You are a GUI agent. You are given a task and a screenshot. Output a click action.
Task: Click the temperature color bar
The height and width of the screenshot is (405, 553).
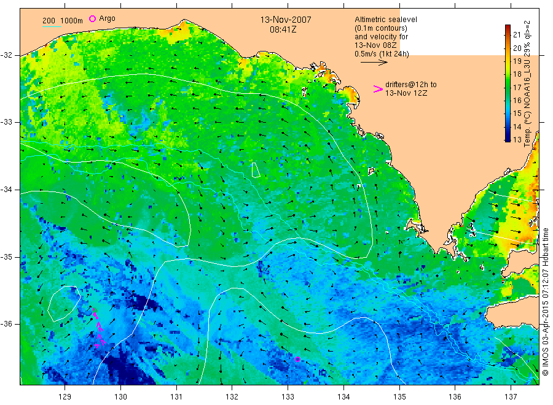[508, 83]
